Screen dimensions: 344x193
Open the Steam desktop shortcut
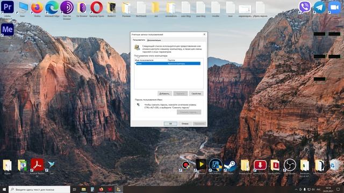point(231,165)
